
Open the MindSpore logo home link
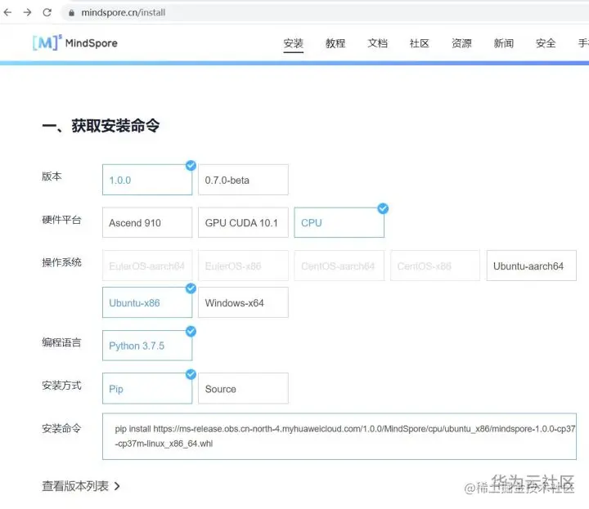[75, 42]
